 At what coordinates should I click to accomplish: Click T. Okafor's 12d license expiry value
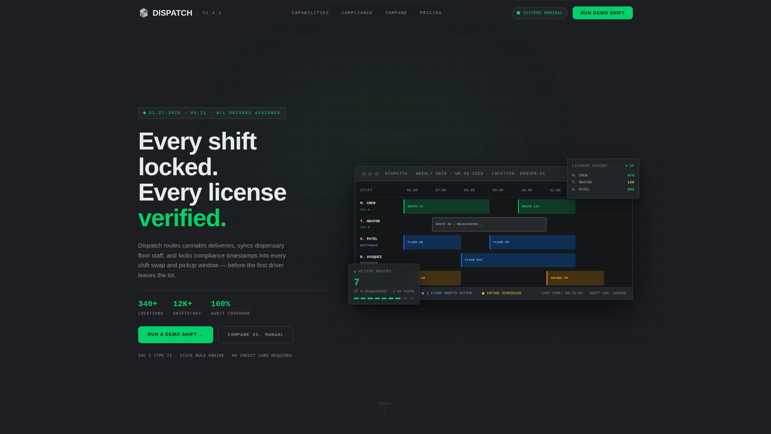click(x=630, y=182)
